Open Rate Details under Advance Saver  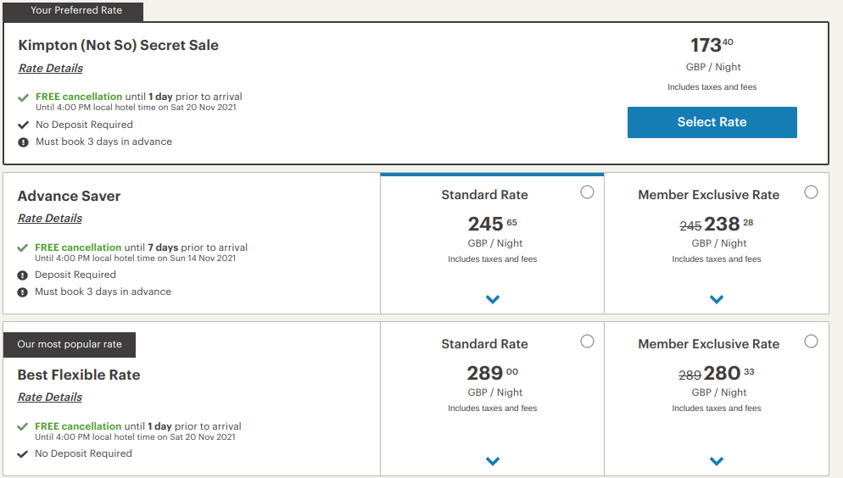click(50, 219)
